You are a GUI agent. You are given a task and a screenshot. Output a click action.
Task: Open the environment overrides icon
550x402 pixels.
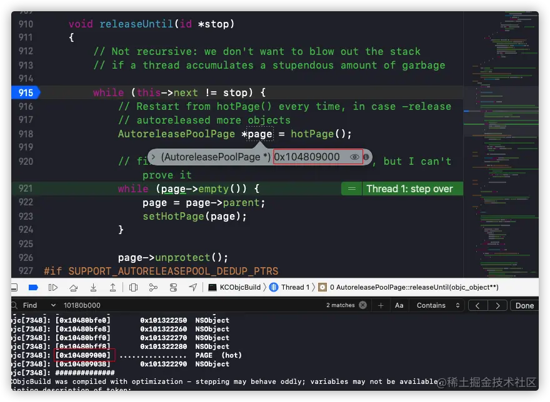pyautogui.click(x=173, y=288)
